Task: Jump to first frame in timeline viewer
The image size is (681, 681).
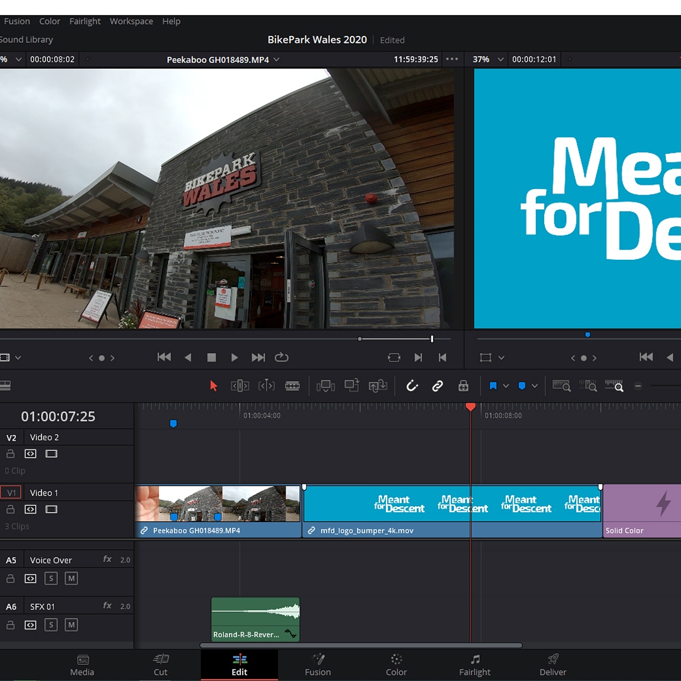Action: pyautogui.click(x=646, y=357)
